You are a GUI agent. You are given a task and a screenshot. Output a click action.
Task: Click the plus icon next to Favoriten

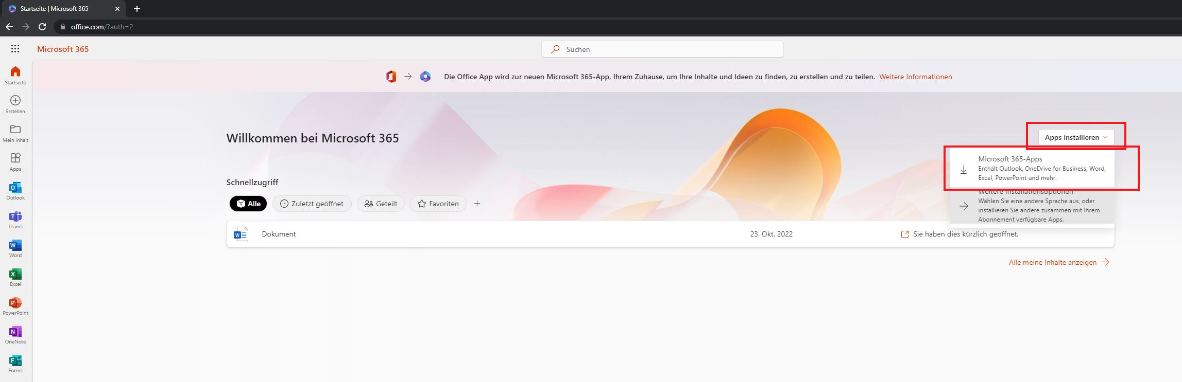477,204
